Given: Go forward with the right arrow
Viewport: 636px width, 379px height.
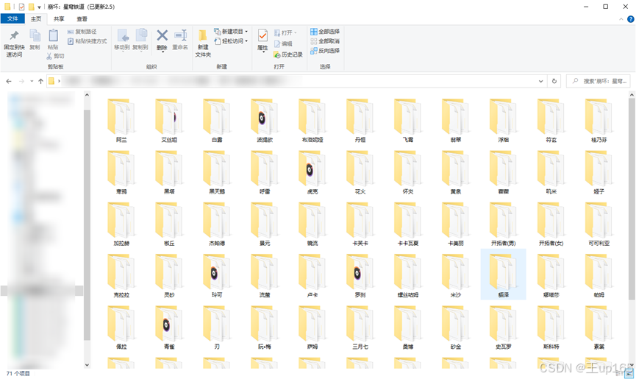Looking at the screenshot, I should click(21, 81).
